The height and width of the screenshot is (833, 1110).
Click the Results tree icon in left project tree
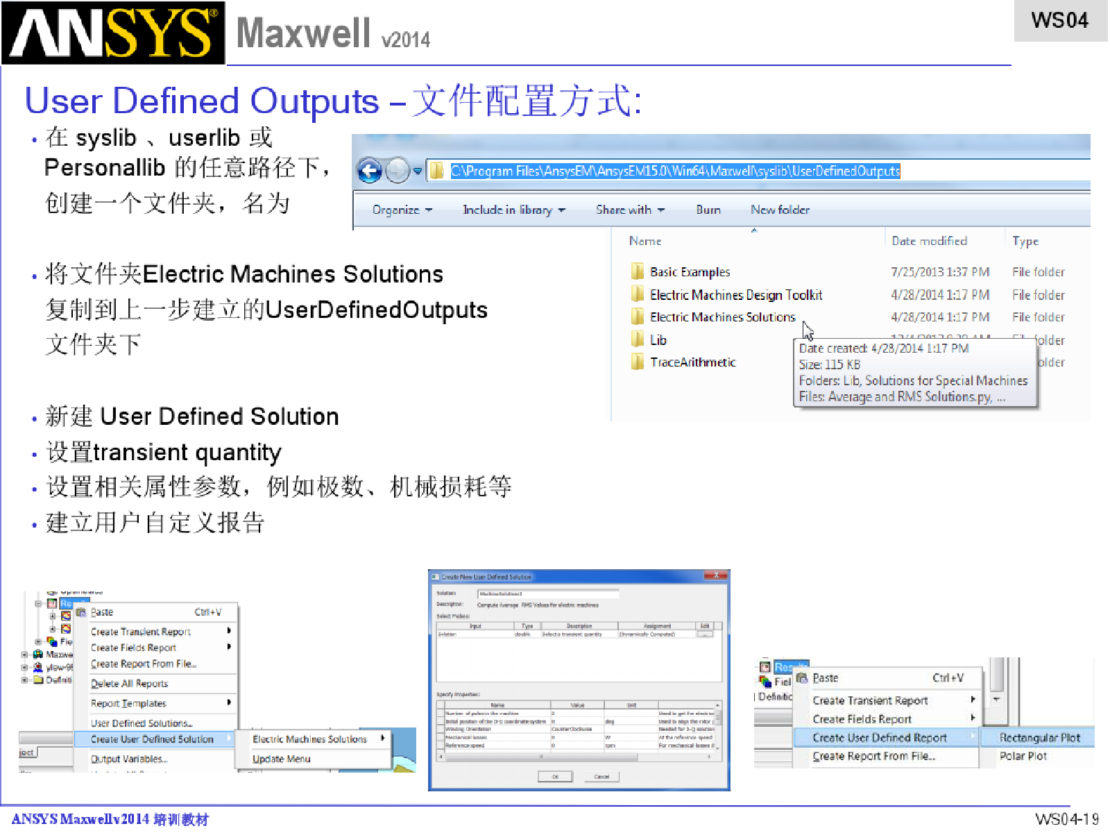coord(52,603)
